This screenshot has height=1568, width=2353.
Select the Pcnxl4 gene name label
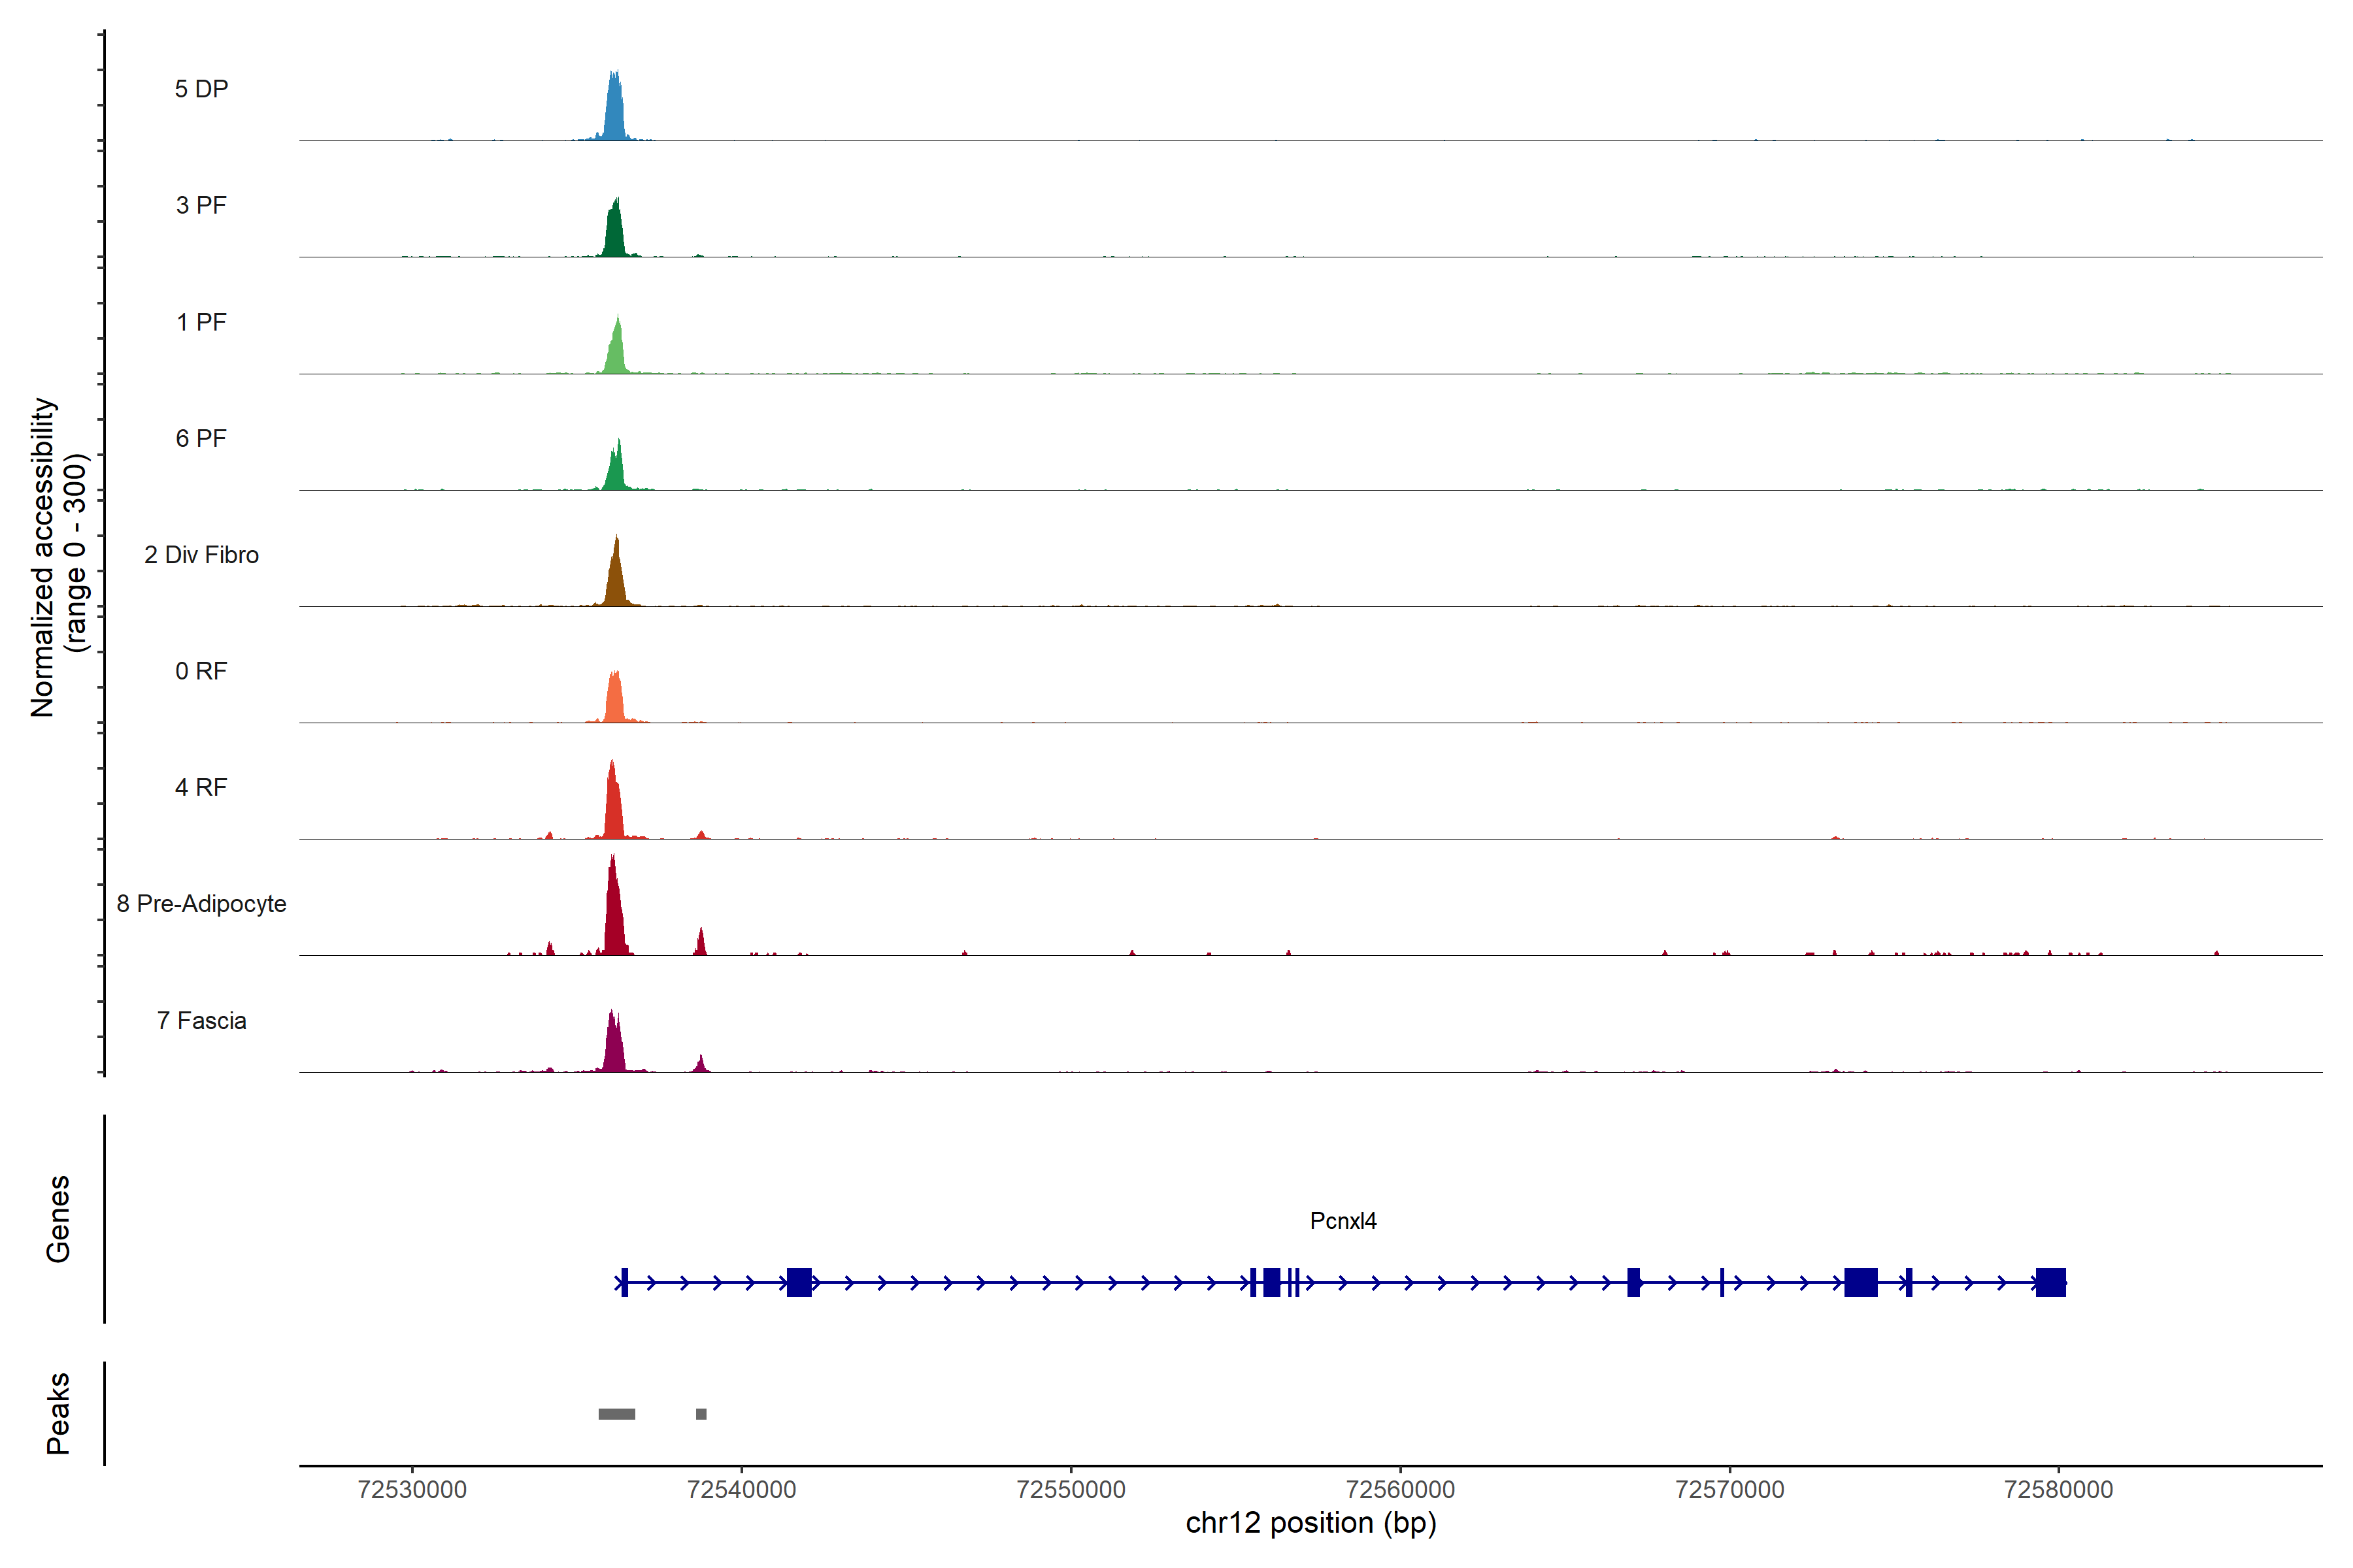[1343, 1221]
